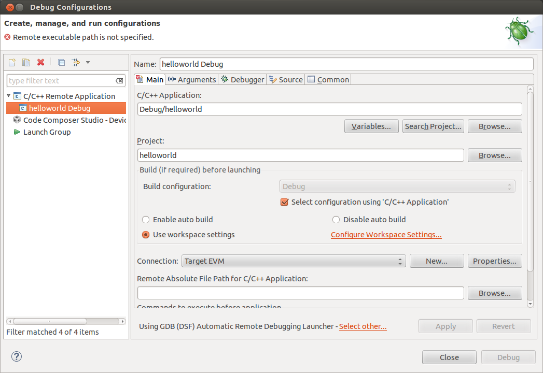This screenshot has height=373, width=543.
Task: Open the help icon in bottom corner
Action: tap(16, 356)
